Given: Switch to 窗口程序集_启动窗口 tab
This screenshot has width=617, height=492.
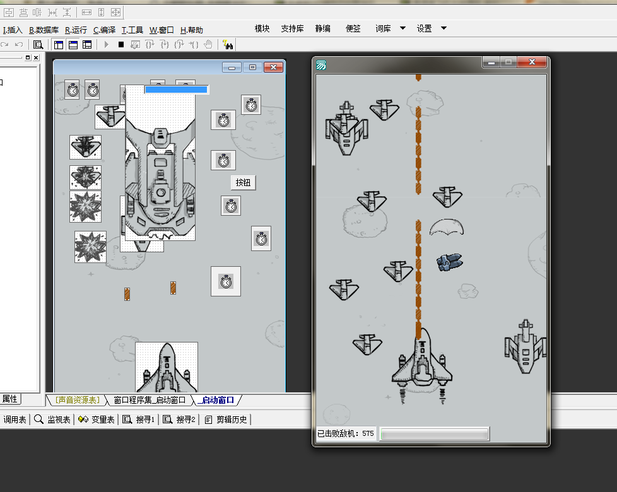Looking at the screenshot, I should click(150, 400).
